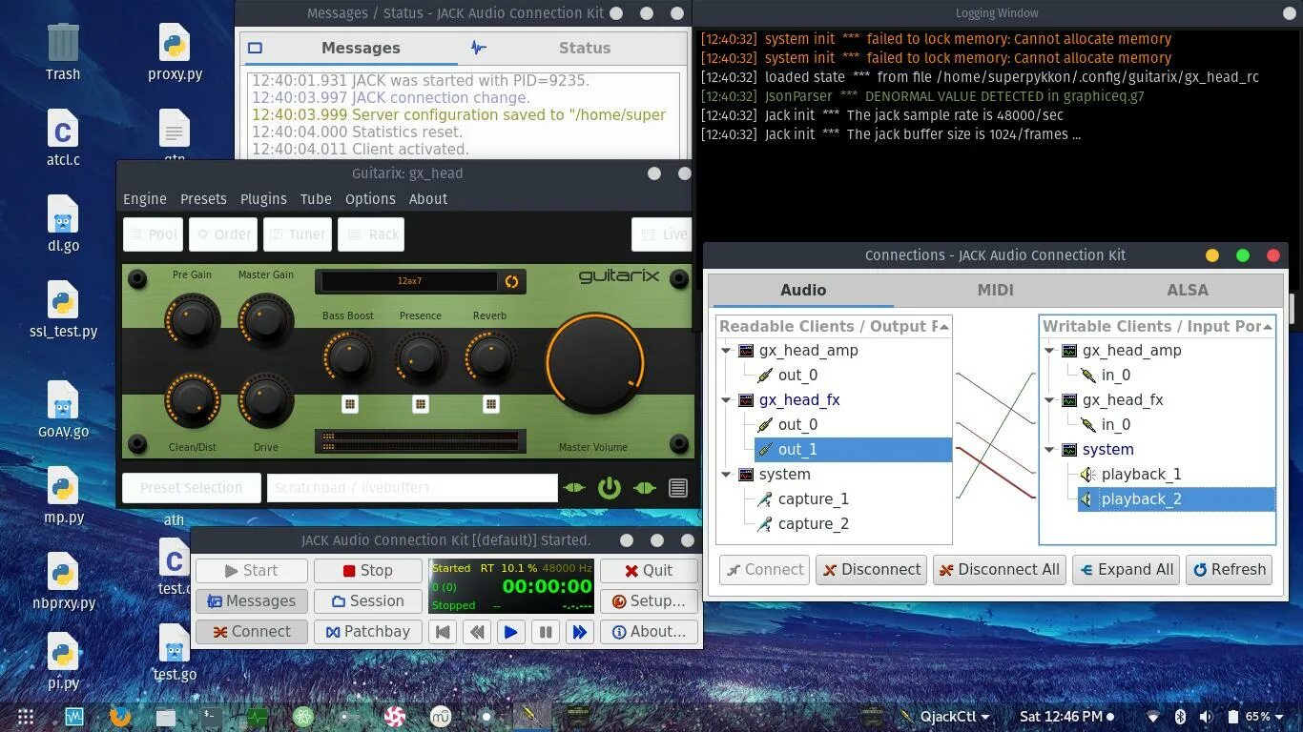1303x732 pixels.
Task: Toggle the Rack button in Guitarix
Action: 371,234
